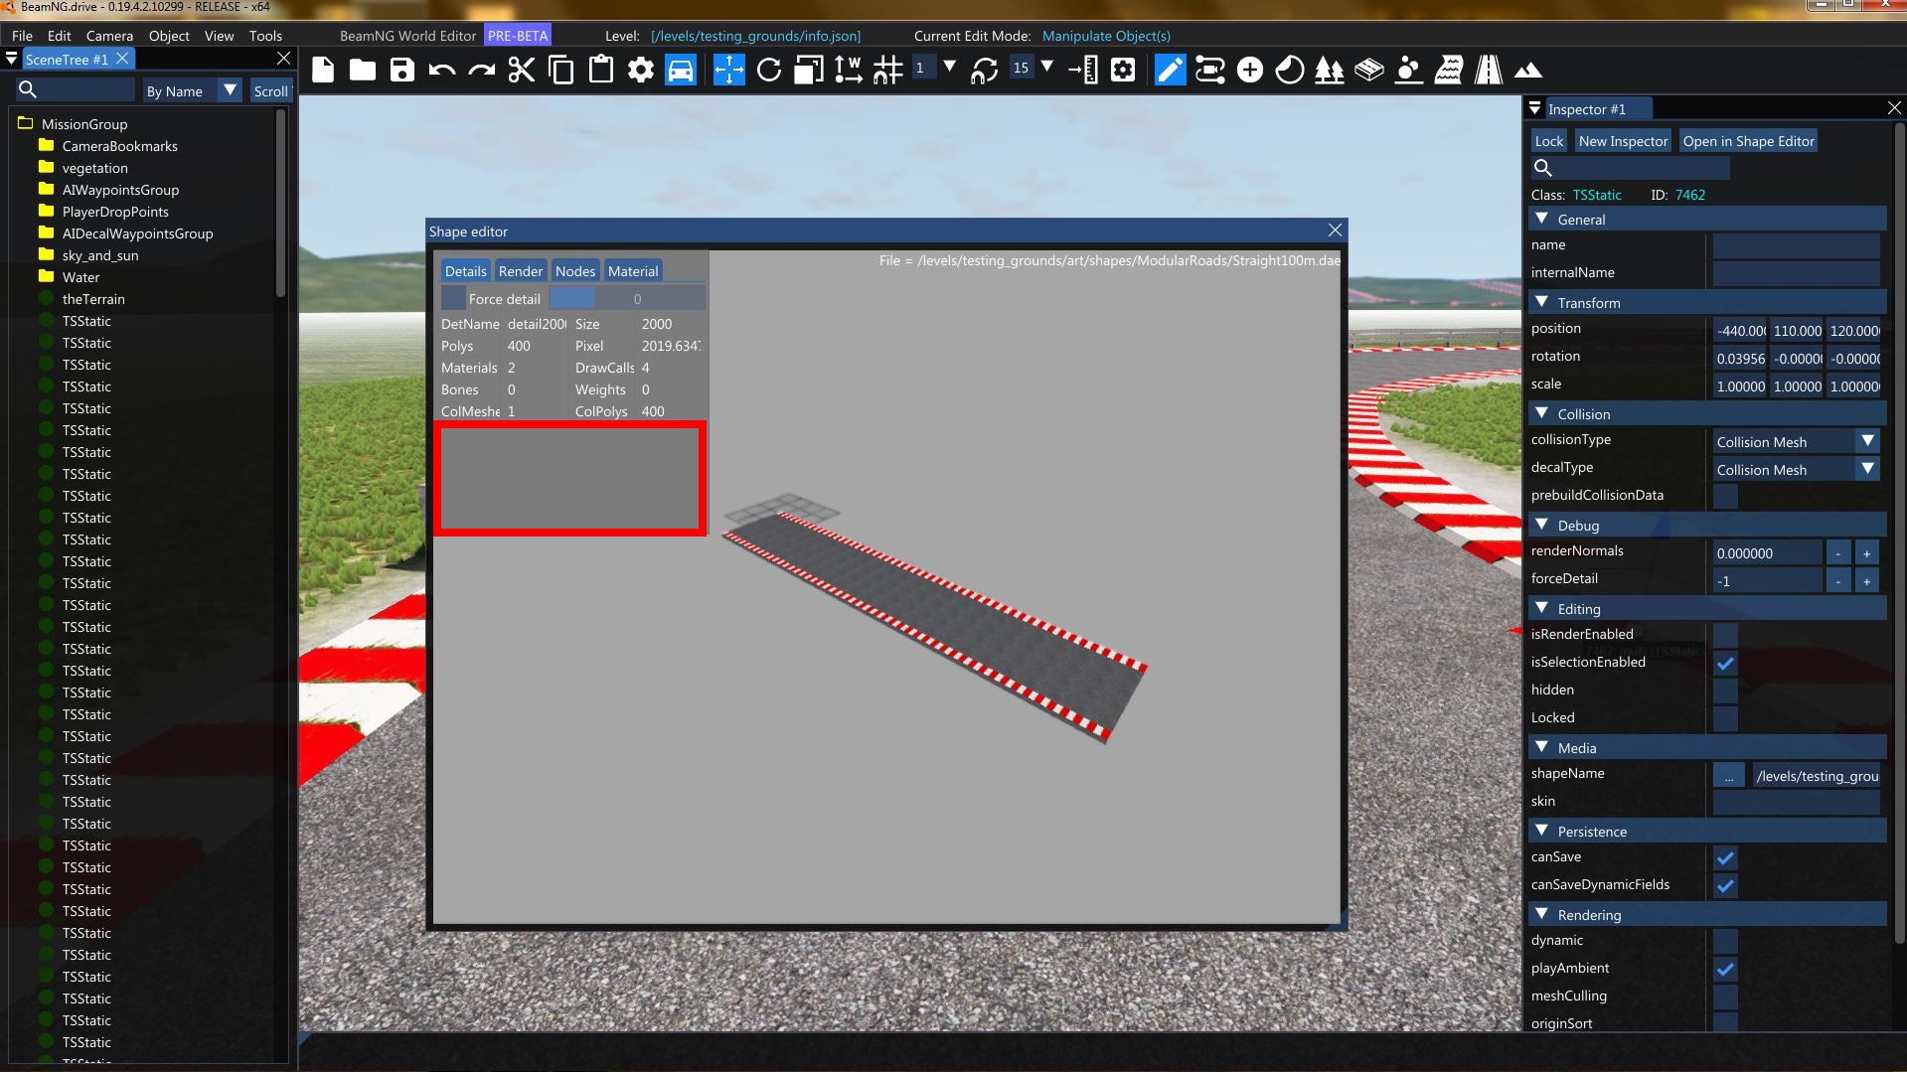Toggle rotation snapping magnet icon
Viewport: 1907px width, 1072px height.
click(x=985, y=70)
